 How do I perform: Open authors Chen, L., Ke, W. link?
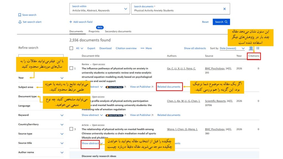pos(184,101)
